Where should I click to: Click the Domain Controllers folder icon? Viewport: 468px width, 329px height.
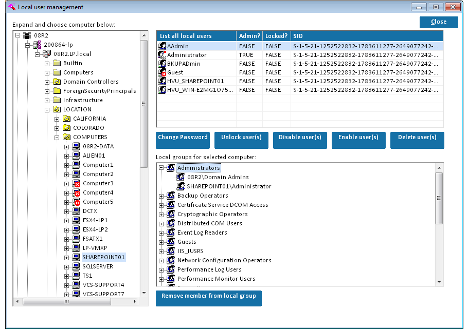coord(57,82)
